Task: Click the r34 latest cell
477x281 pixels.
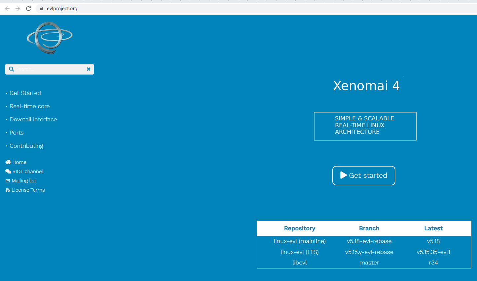Action: point(433,263)
